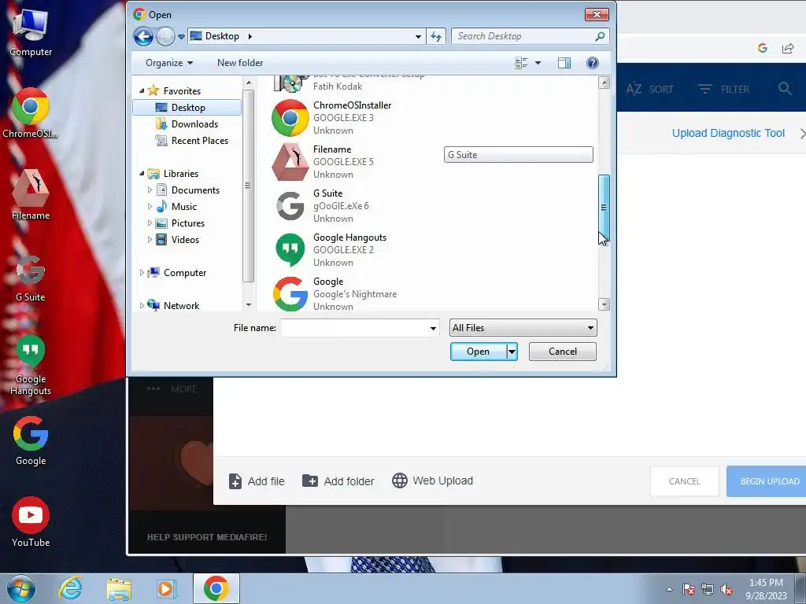Image resolution: width=806 pixels, height=604 pixels.
Task: Click the search magnifier icon in dialog
Action: [600, 36]
